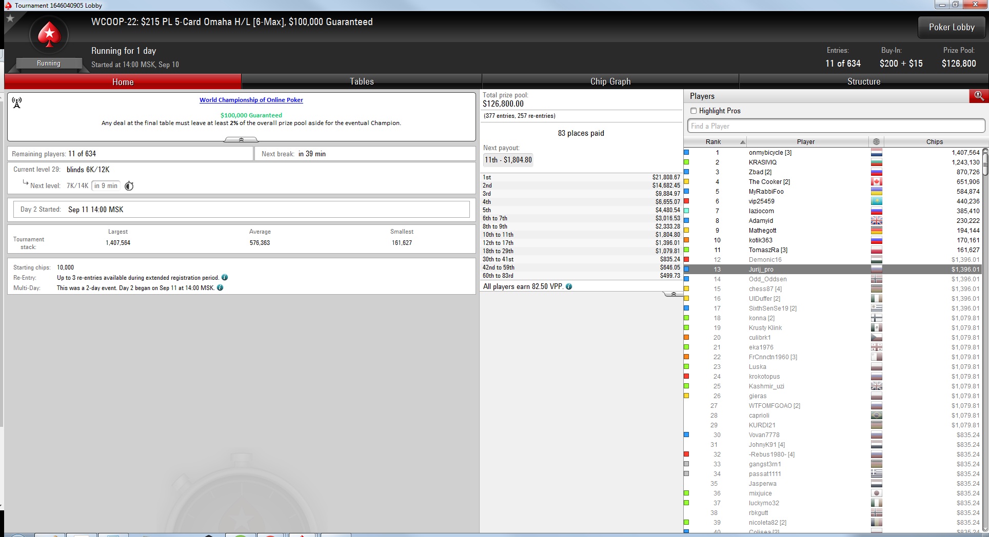Open player search with the magnifier icon

pyautogui.click(x=979, y=96)
